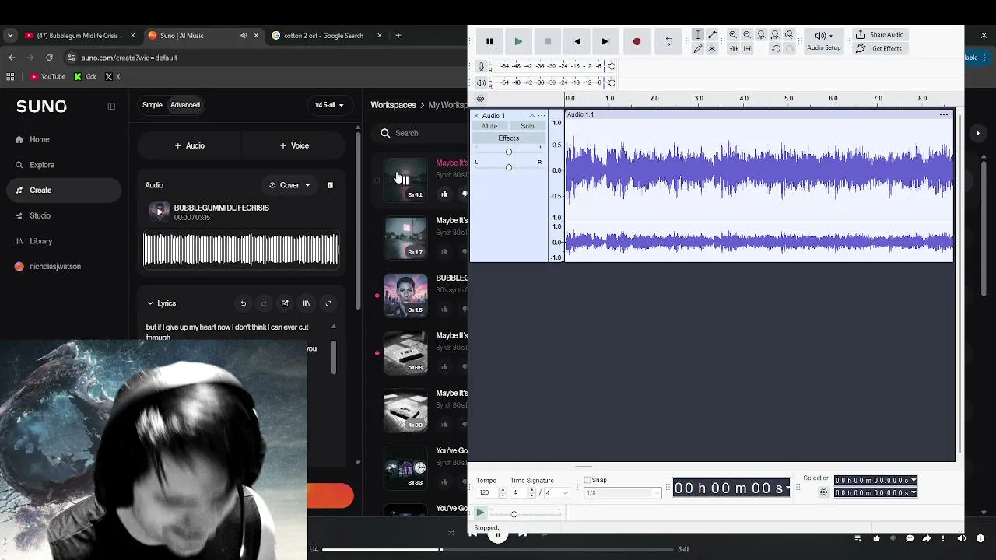Switch to Simple mode in Suno
Viewport: 996px width, 560px height.
click(x=153, y=105)
